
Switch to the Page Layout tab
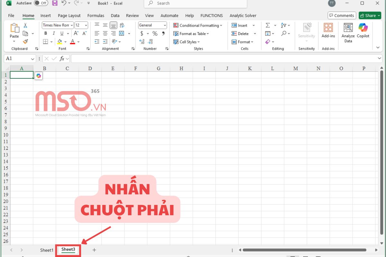pyautogui.click(x=69, y=15)
